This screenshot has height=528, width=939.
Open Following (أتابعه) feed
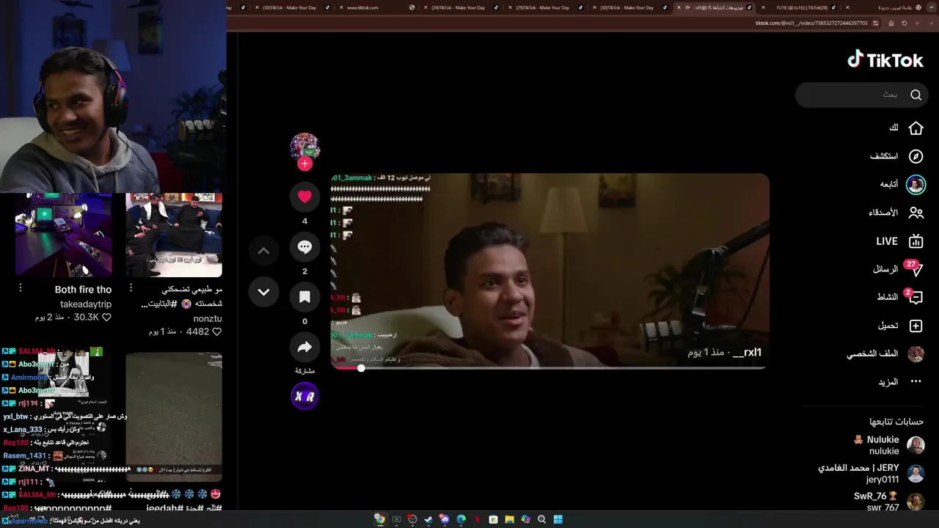click(x=902, y=184)
